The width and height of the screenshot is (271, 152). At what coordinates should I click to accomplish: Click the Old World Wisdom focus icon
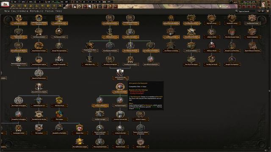(x=39, y=32)
